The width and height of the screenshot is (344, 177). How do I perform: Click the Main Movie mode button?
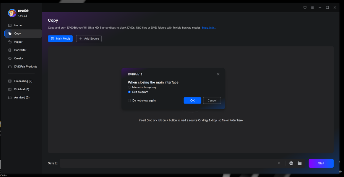pos(60,38)
